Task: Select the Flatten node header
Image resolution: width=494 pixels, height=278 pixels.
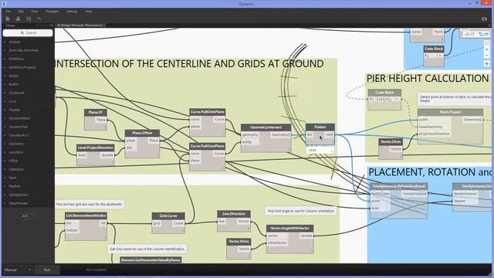Action: 320,127
